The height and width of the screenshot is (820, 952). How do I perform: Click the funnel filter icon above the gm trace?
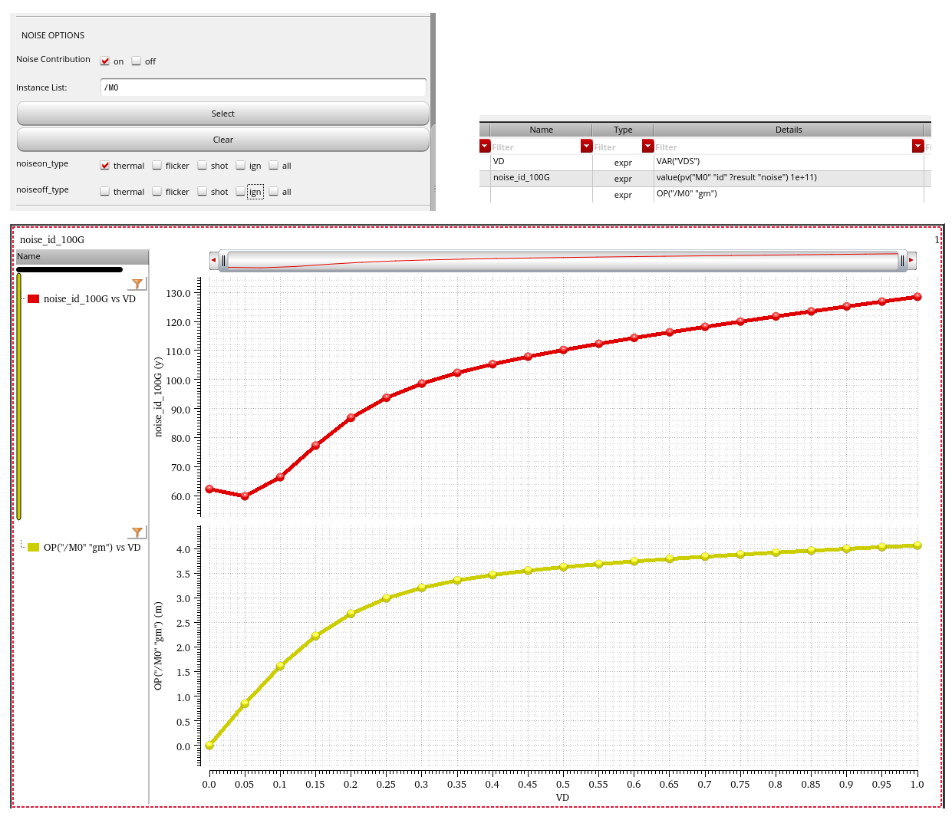pos(137,532)
